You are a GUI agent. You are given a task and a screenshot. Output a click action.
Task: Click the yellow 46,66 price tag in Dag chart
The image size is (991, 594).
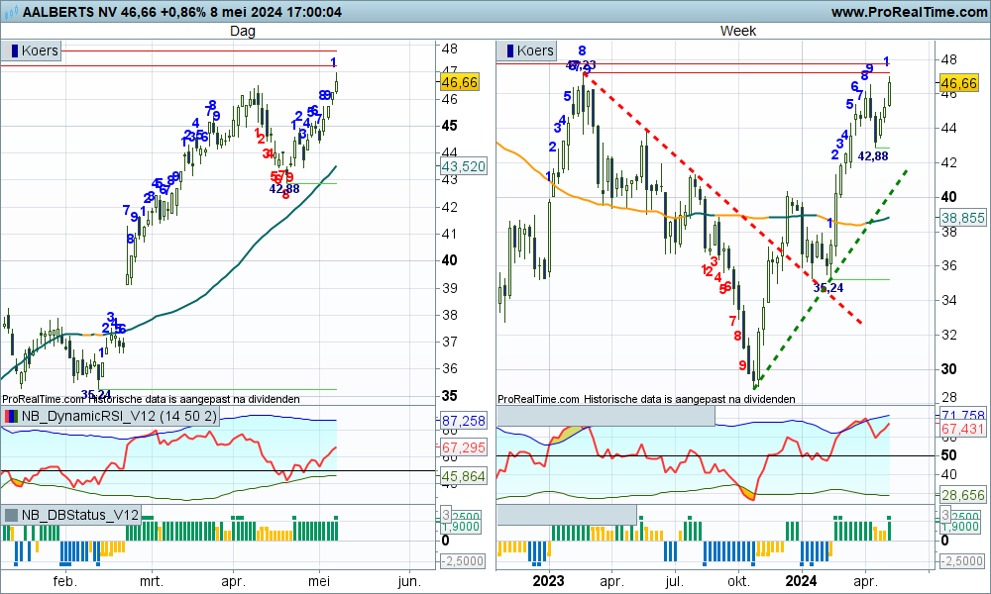click(x=460, y=83)
